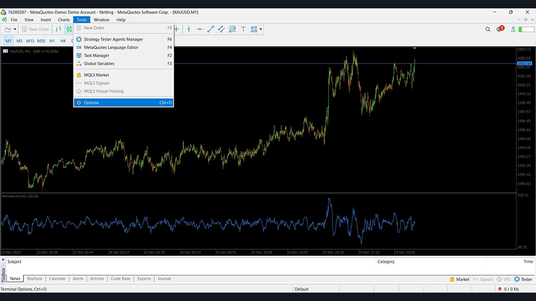Screen dimensions: 536x301
Task: Open MetaQuotes Language Editor
Action: coord(124,48)
